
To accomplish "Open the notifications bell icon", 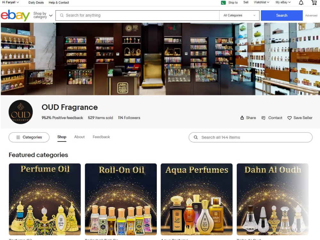I will (301, 3).
